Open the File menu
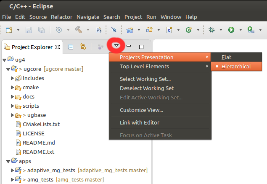Screen dimensions: 267x184 point(6,17)
